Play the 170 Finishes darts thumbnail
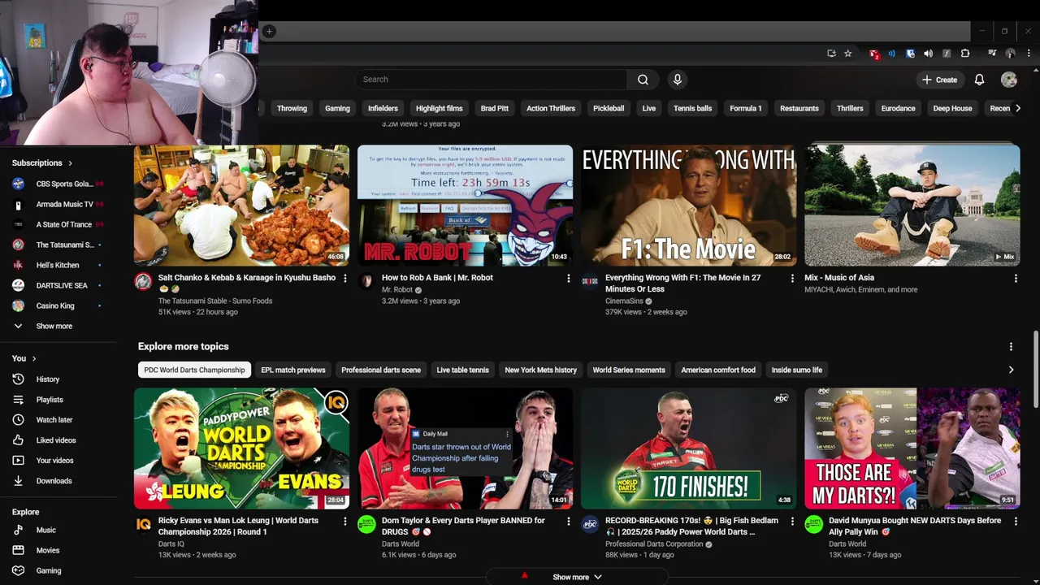The width and height of the screenshot is (1040, 585). [689, 448]
